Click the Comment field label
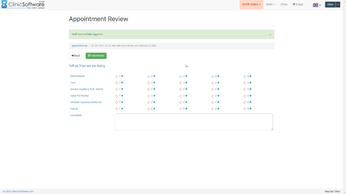346x194 pixels. point(76,115)
